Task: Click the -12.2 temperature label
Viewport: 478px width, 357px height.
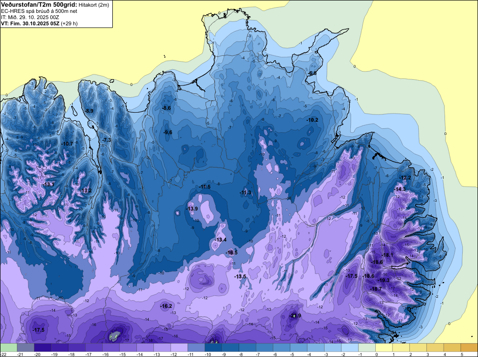Action: coord(405,178)
